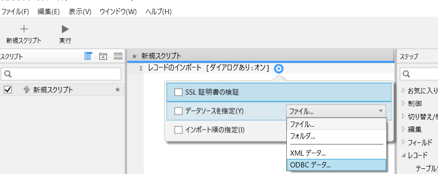Click the Run play icon

[x=65, y=29]
